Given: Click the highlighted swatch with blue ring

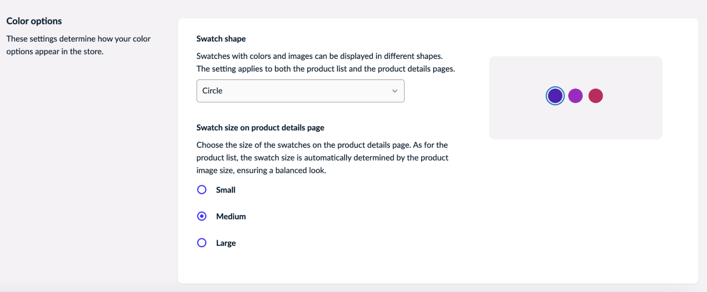Looking at the screenshot, I should [x=555, y=95].
